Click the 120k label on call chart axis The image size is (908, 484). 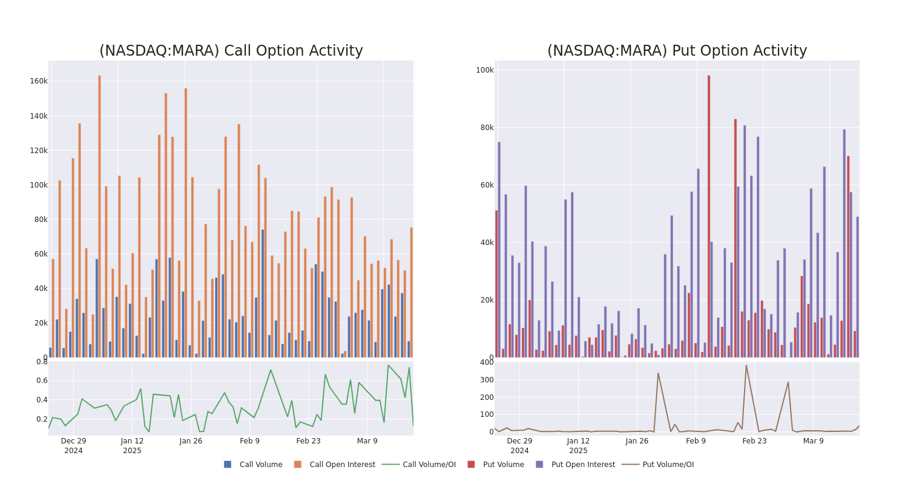39,150
